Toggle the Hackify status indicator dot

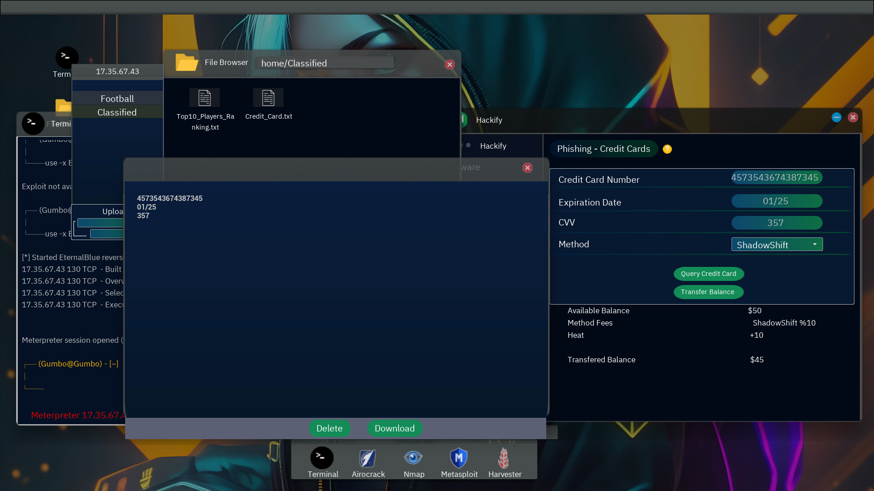tap(469, 145)
